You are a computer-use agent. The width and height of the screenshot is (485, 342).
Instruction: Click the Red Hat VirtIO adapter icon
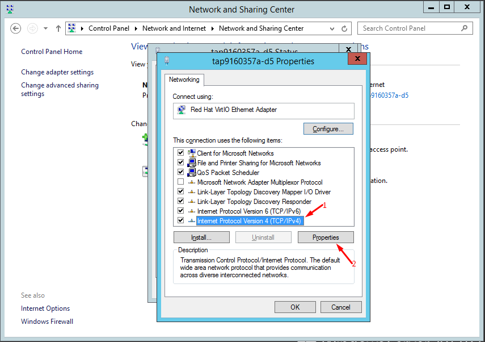[x=182, y=110]
